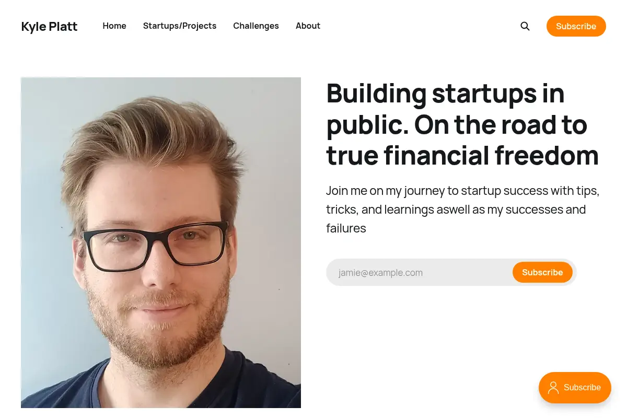
Task: Click Kyle's portrait photo
Action: click(161, 242)
